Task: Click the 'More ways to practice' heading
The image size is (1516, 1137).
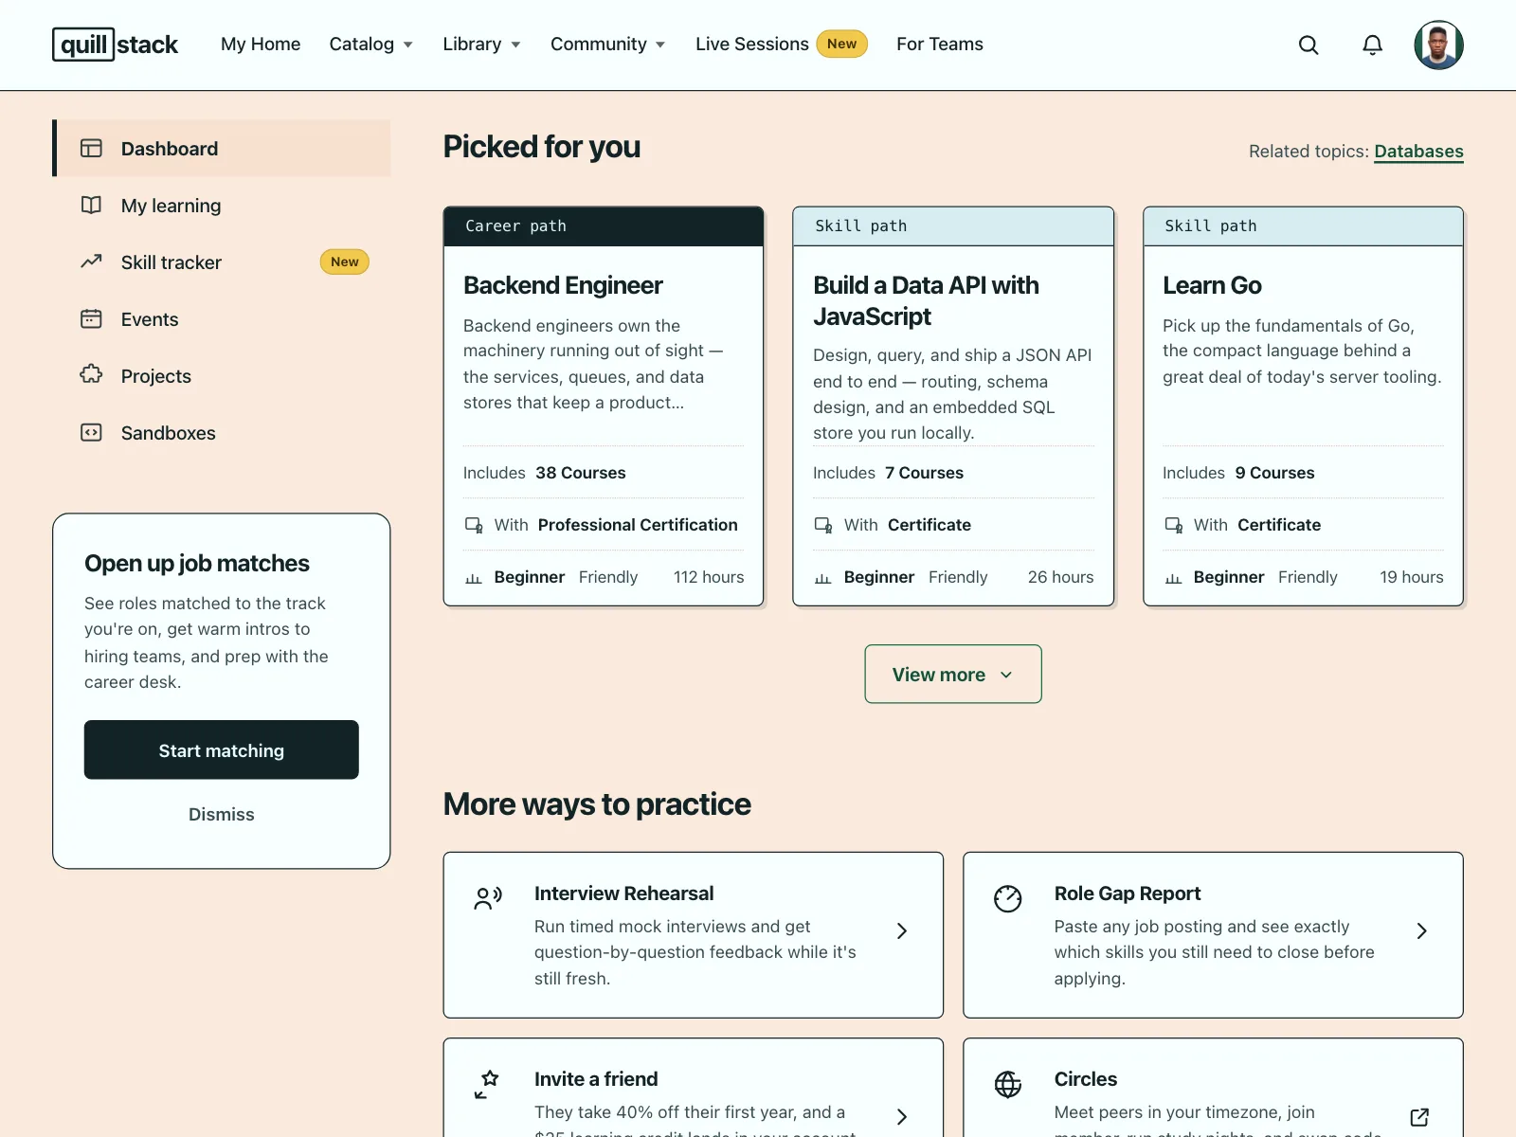Action: pos(597,804)
